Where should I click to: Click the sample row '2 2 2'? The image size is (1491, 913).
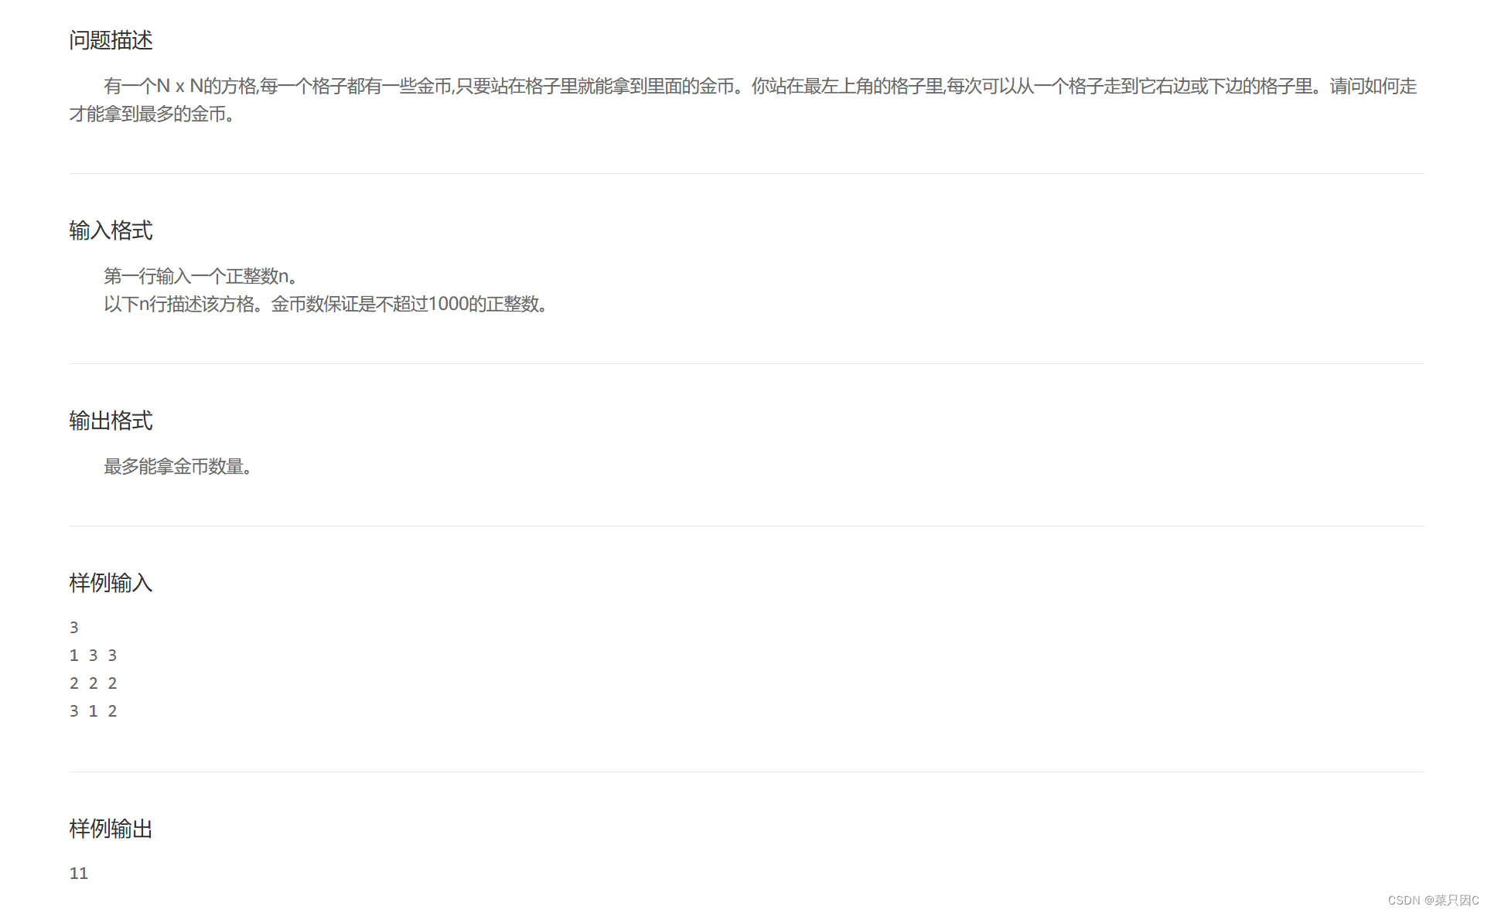click(93, 683)
